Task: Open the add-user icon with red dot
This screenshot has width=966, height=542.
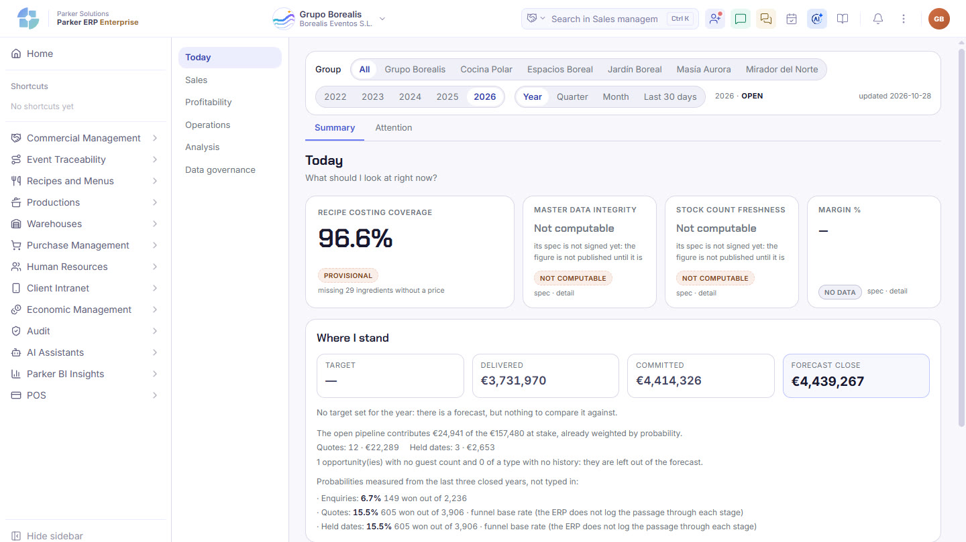Action: tap(715, 19)
